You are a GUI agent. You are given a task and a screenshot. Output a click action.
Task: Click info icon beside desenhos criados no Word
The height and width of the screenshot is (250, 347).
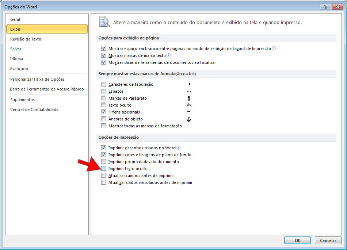pyautogui.click(x=178, y=147)
